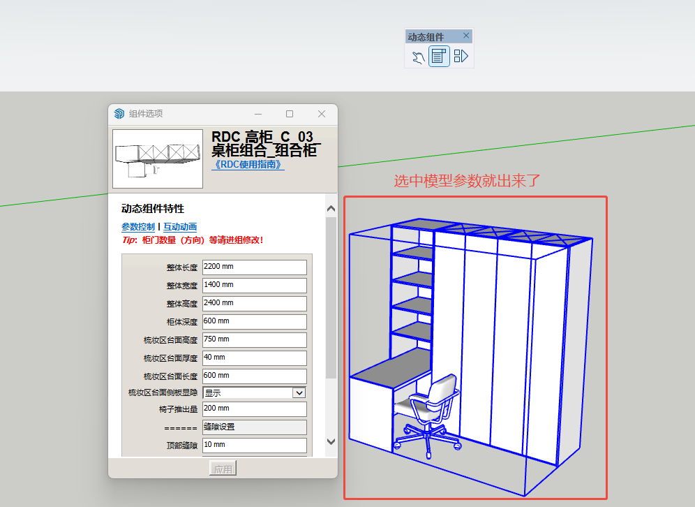Click the 梳妆区台面高度 input field
Screen dimensions: 695x507
point(255,340)
